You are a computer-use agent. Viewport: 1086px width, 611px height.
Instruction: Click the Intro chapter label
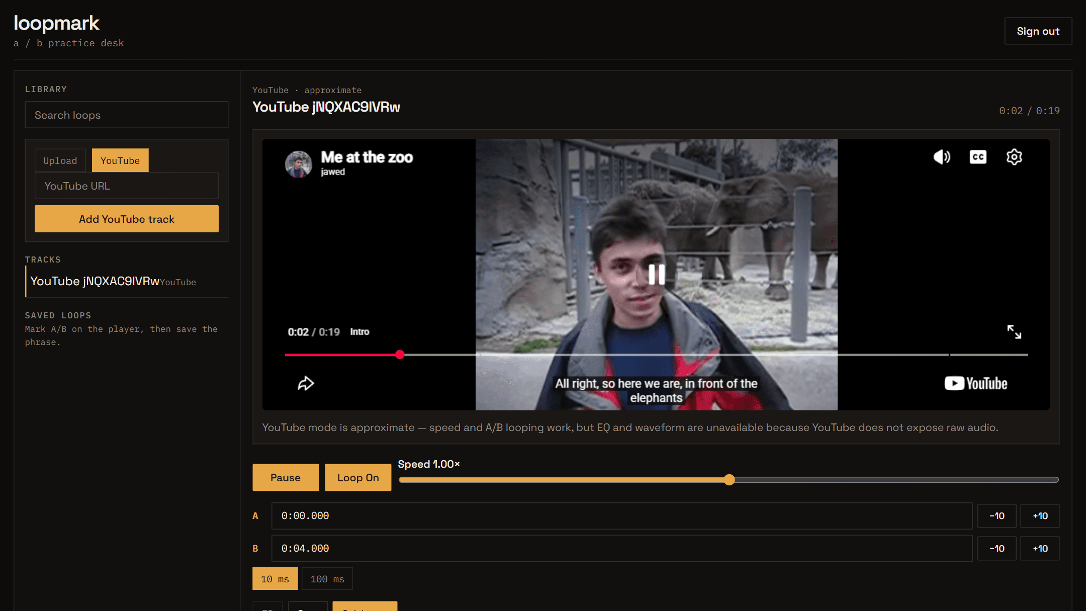359,332
